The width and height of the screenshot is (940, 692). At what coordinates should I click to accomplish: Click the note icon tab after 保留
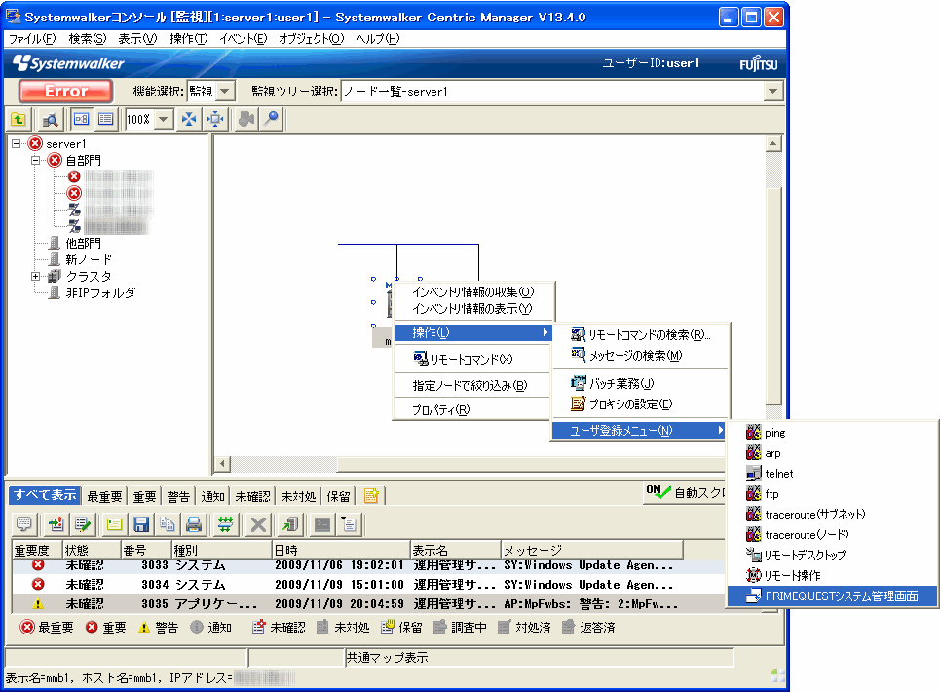pos(371,496)
